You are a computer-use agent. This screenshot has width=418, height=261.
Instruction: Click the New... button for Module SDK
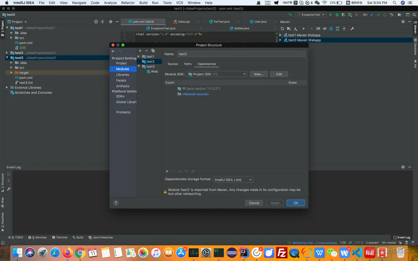(x=259, y=74)
